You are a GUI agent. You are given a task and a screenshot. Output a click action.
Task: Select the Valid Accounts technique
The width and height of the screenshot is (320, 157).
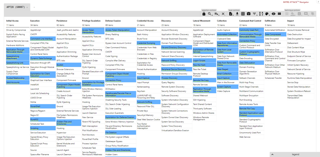[18, 82]
